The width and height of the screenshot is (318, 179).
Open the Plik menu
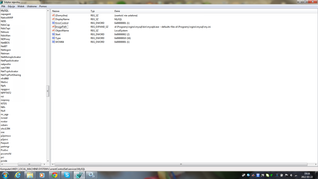pyautogui.click(x=3, y=6)
